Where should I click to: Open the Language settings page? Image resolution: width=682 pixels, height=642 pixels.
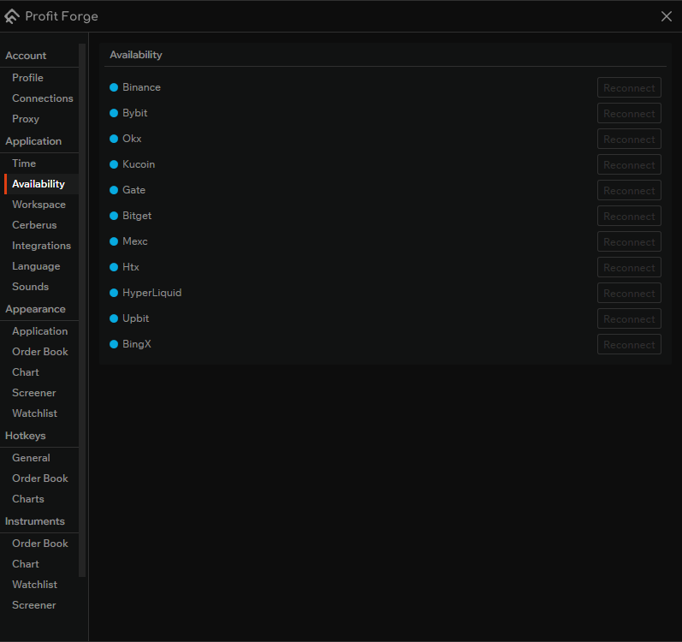click(39, 266)
